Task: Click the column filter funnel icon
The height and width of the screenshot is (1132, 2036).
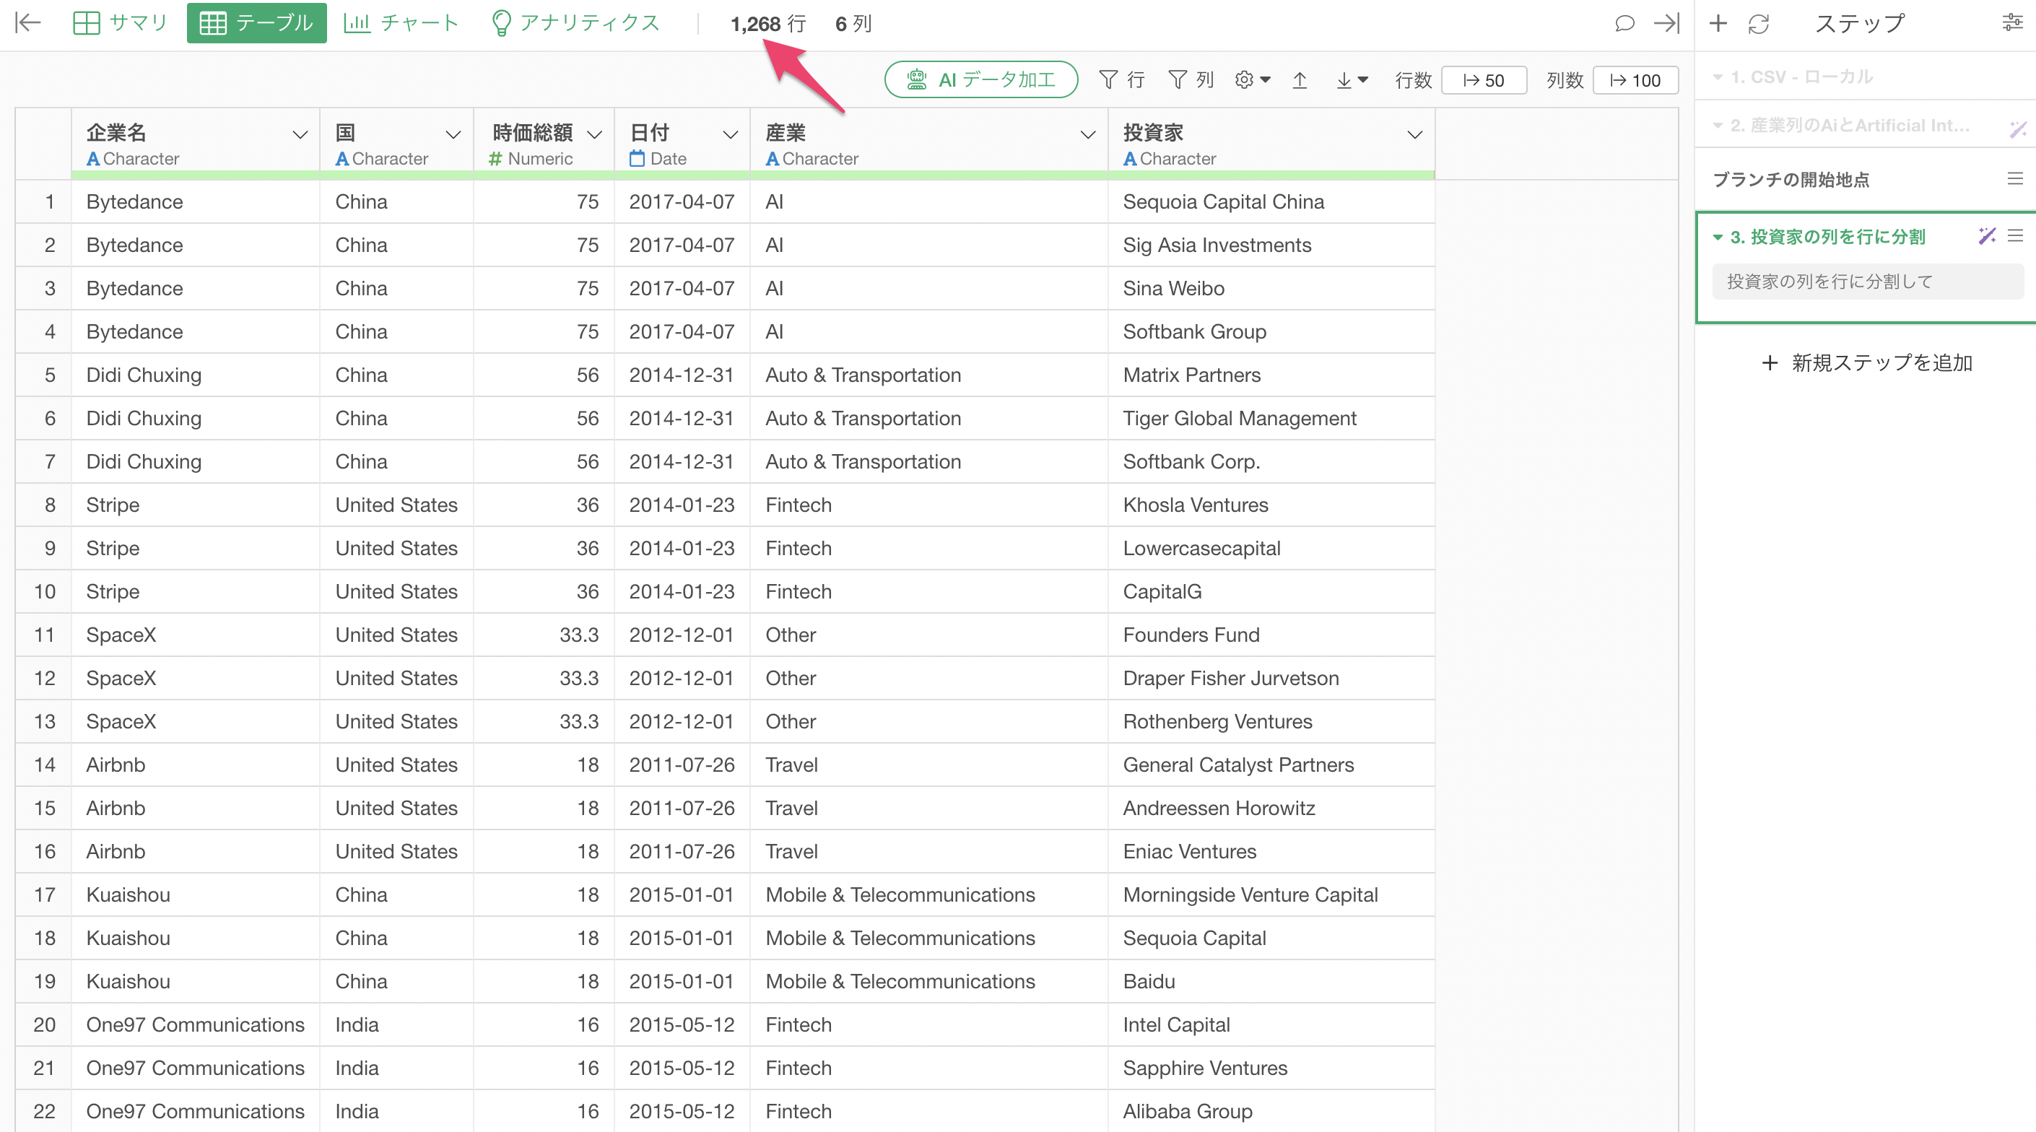Action: [1178, 80]
